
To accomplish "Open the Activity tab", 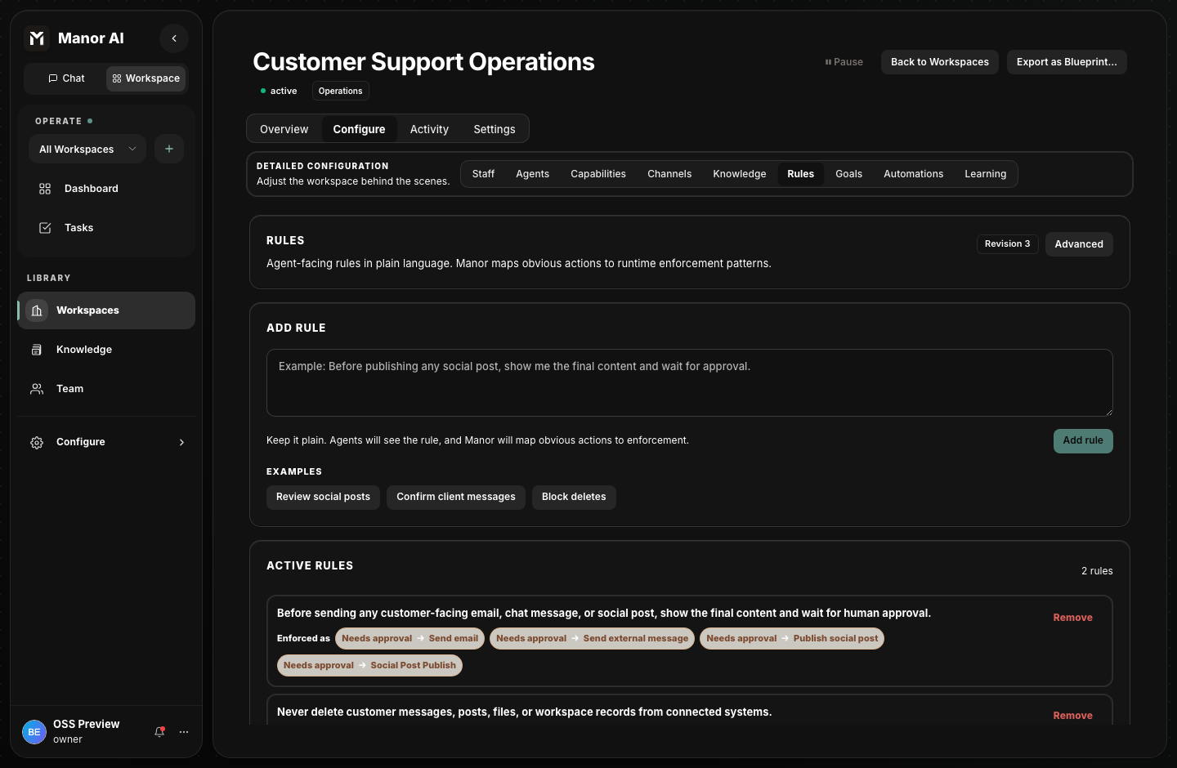I will coord(429,129).
